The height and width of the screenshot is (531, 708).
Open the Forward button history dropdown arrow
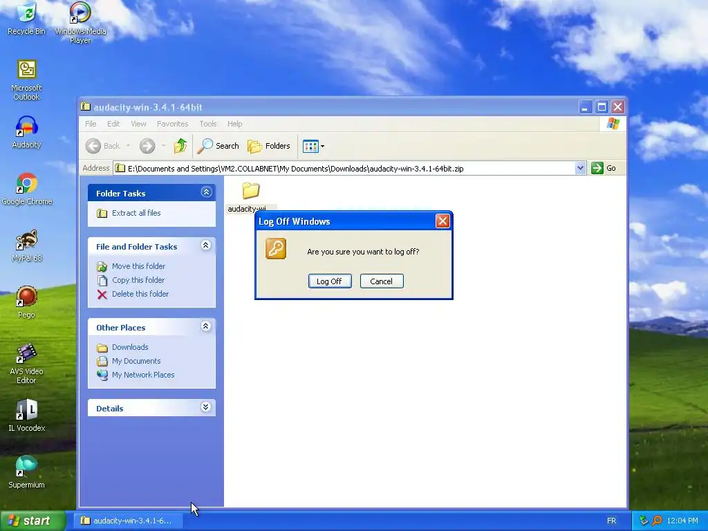click(163, 146)
